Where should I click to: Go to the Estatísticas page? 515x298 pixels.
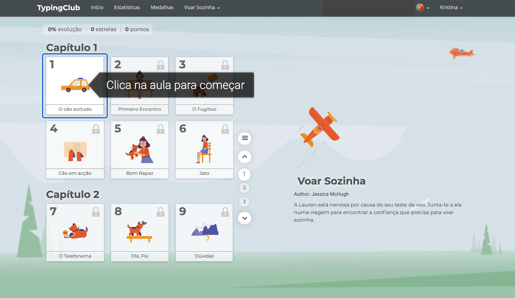pyautogui.click(x=127, y=7)
